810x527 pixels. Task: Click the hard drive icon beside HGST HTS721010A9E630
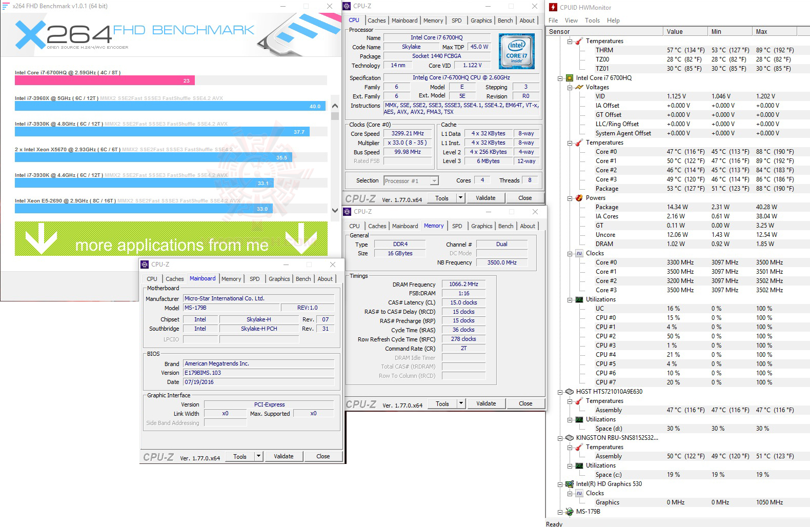click(569, 392)
